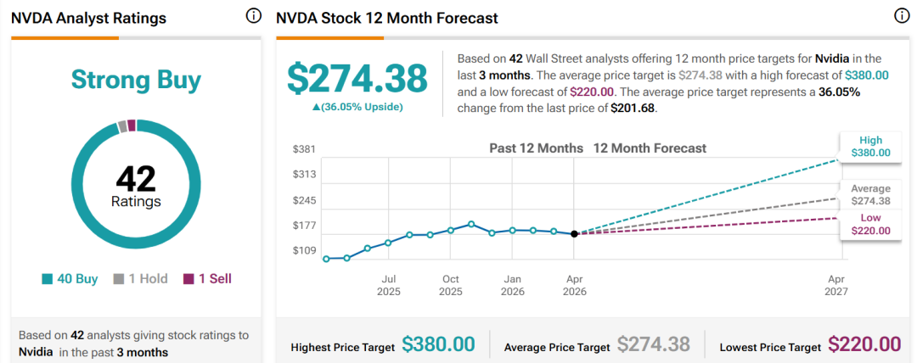The height and width of the screenshot is (363, 917).
Task: Click the Average Price Target $274.38 value
Action: [x=653, y=344]
